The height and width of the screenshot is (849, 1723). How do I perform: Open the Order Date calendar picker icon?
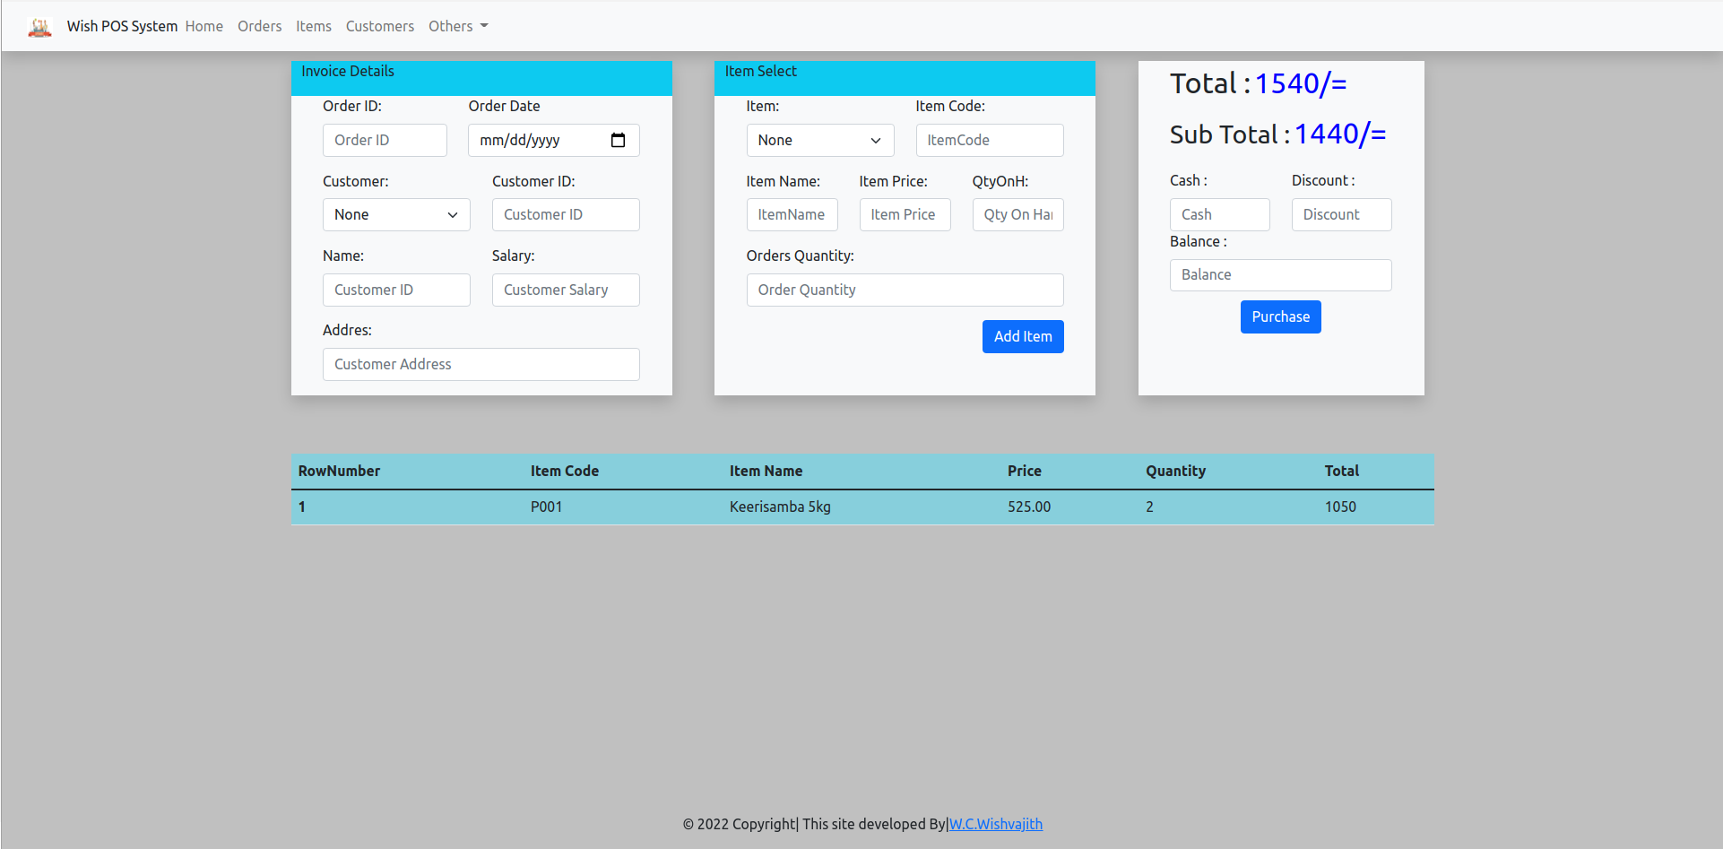point(618,140)
